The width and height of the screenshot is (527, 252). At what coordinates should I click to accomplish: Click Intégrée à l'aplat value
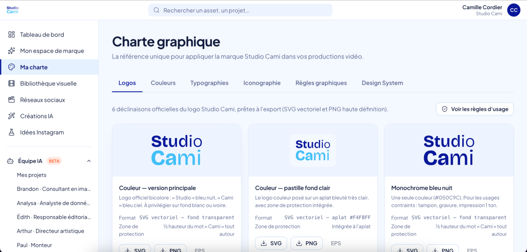pyautogui.click(x=351, y=226)
